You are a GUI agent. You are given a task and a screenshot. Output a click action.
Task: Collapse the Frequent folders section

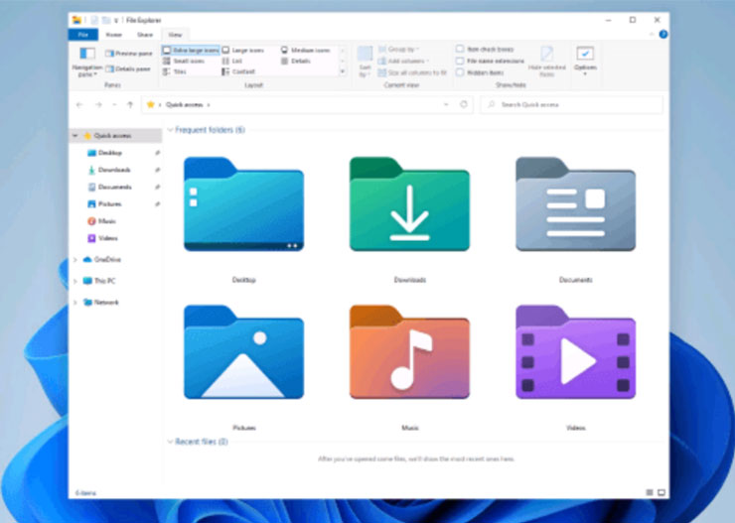click(x=170, y=130)
